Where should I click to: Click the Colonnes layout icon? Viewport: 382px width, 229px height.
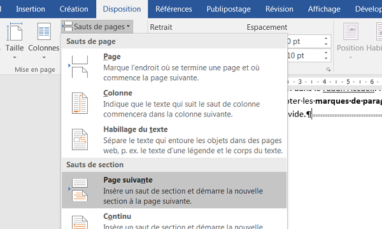(x=44, y=32)
